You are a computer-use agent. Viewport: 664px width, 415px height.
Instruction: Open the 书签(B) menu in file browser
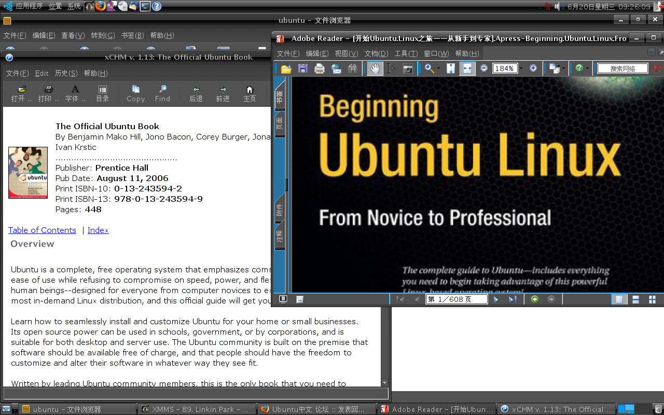coord(132,35)
